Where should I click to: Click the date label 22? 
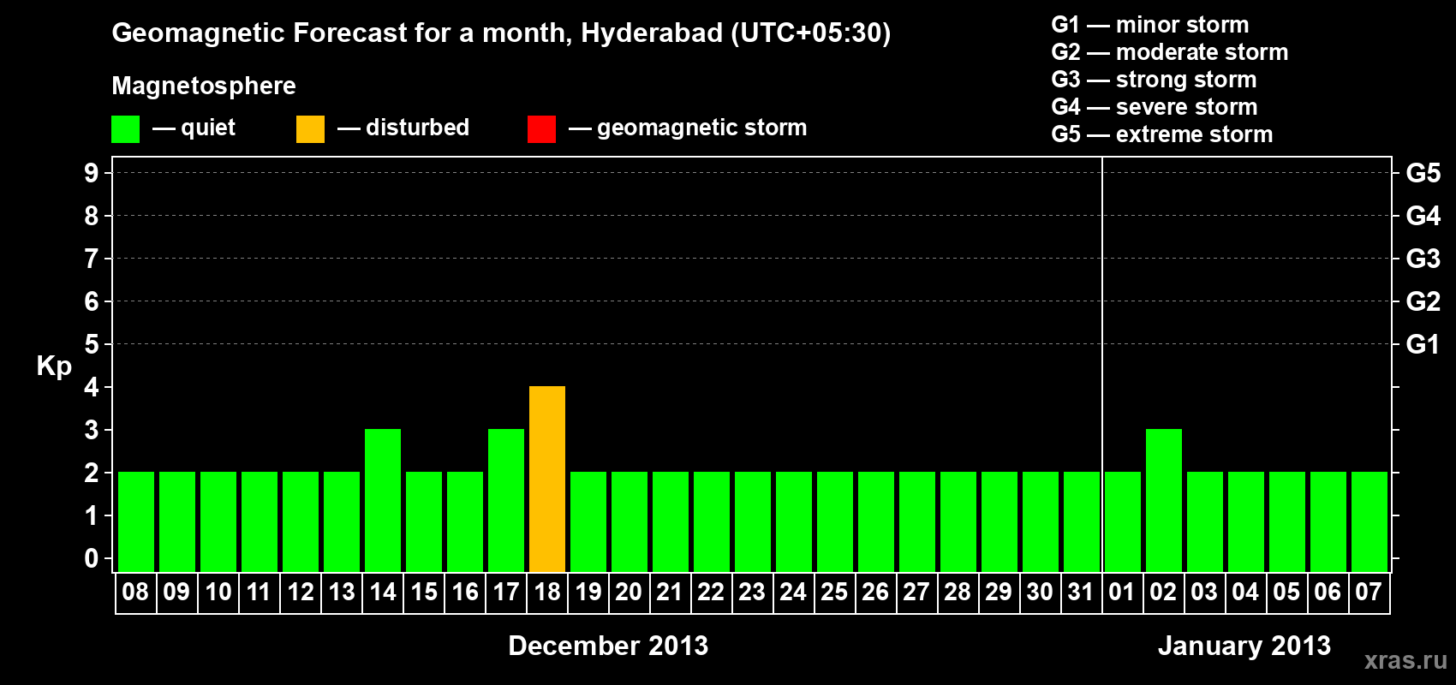point(711,593)
